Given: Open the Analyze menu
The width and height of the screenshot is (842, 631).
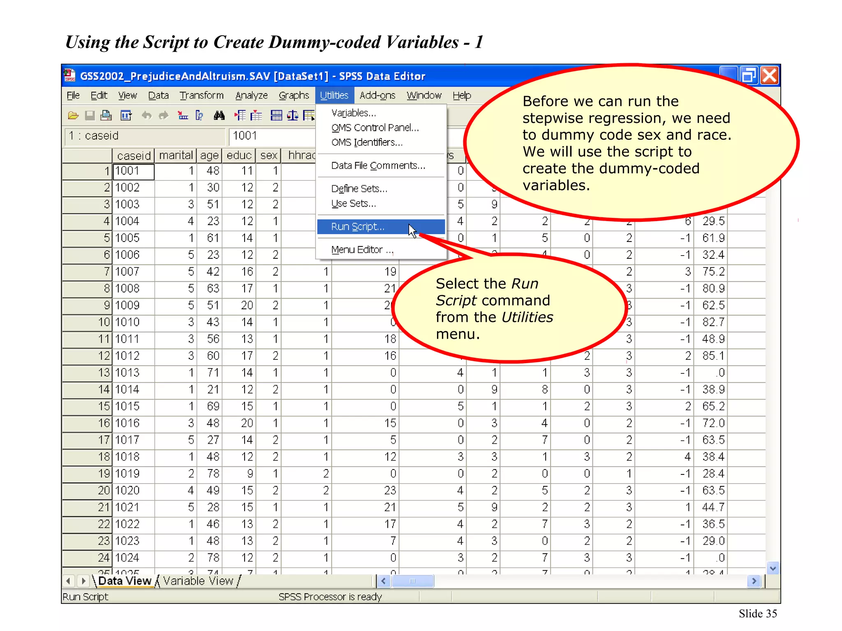Looking at the screenshot, I should [x=251, y=96].
